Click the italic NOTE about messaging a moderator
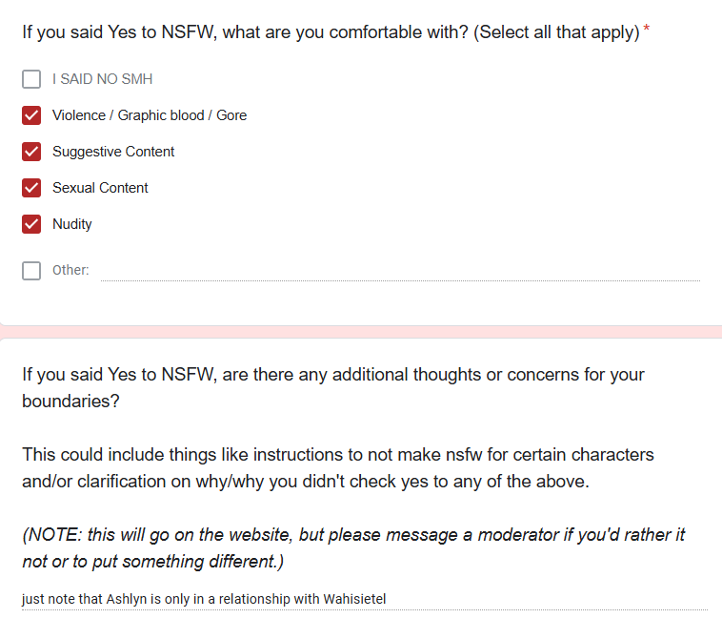The width and height of the screenshot is (722, 639). [353, 548]
